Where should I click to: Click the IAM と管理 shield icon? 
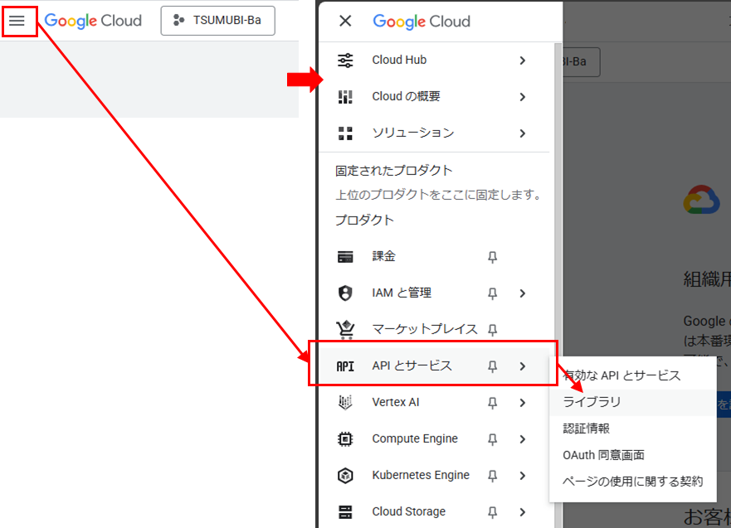click(x=345, y=293)
